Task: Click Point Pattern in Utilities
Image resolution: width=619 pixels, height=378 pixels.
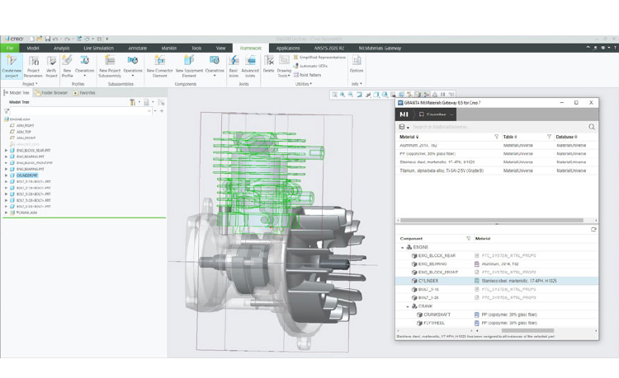Action: click(307, 75)
